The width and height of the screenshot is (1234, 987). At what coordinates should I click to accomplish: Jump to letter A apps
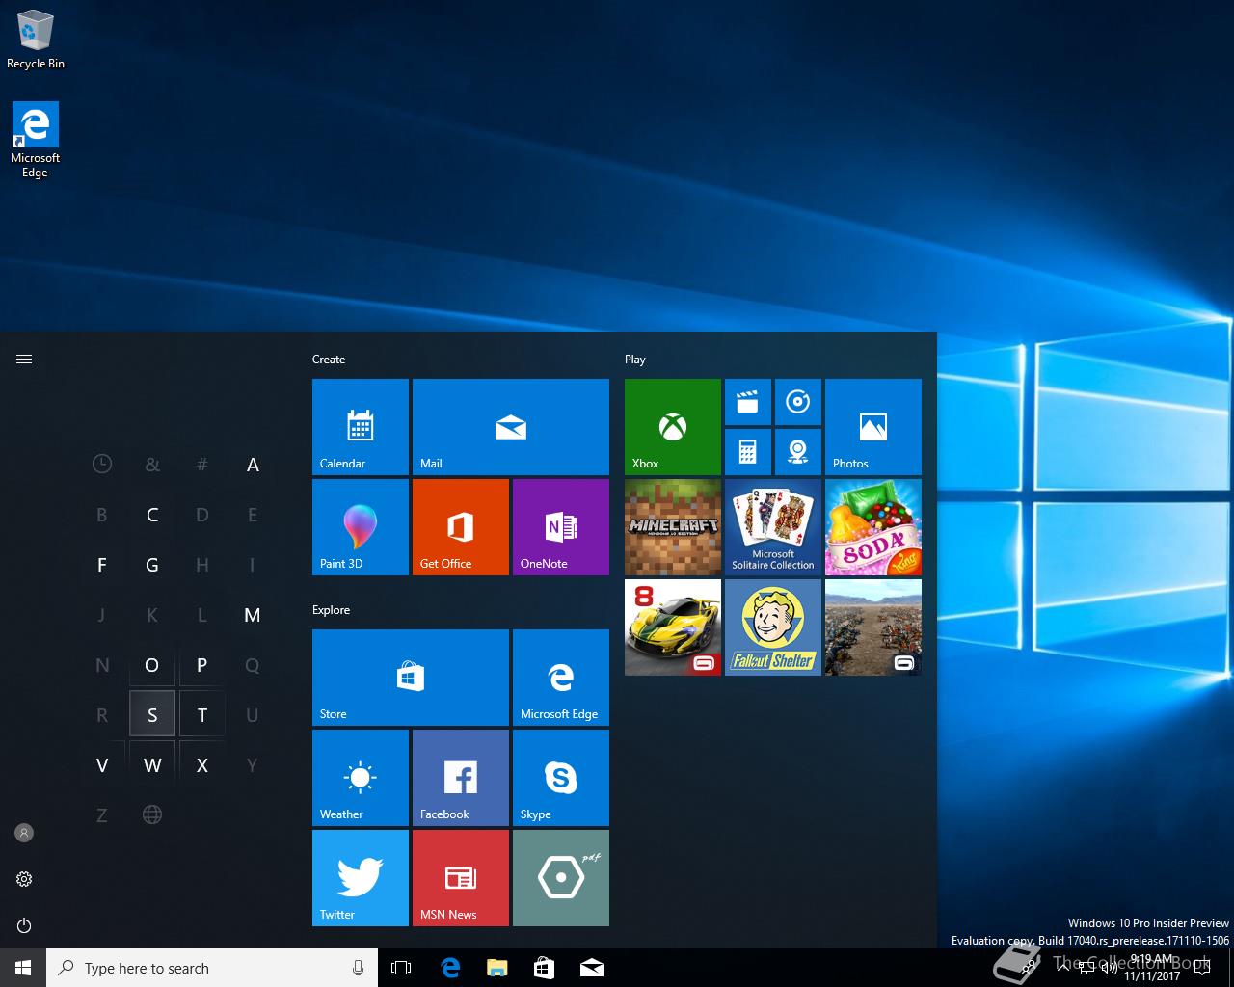click(253, 465)
